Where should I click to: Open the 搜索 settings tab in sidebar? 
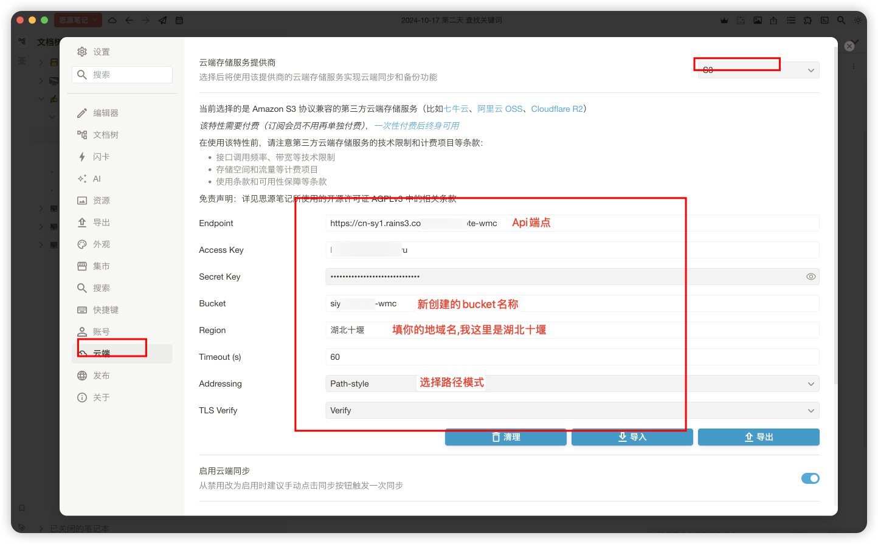point(122,288)
